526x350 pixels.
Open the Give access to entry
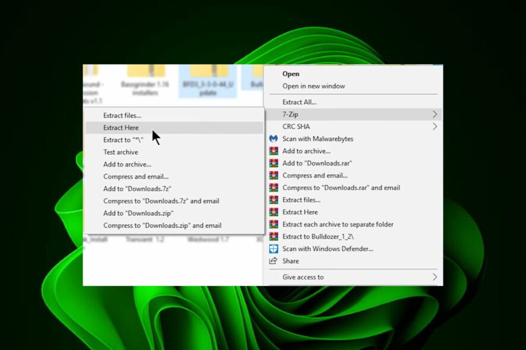pyautogui.click(x=353, y=277)
